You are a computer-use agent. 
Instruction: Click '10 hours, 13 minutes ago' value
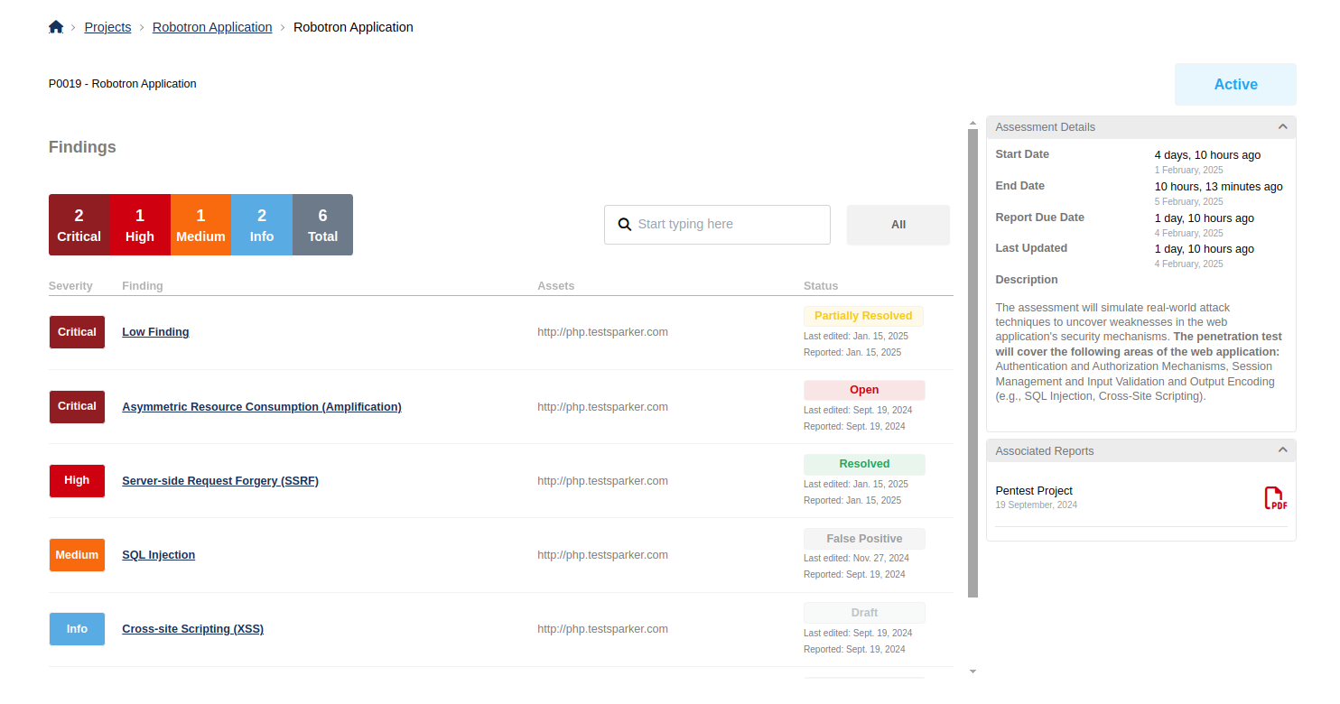tap(1219, 187)
